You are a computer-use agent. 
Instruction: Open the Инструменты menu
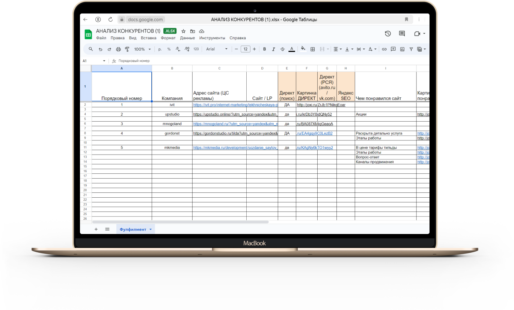coord(212,38)
